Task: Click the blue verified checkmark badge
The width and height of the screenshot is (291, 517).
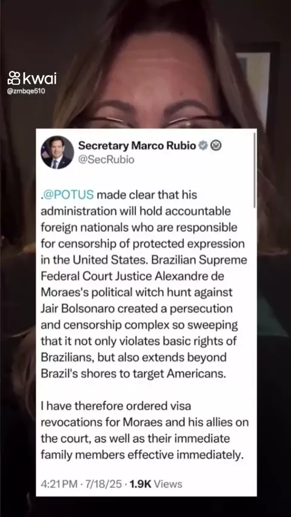Action: [204, 145]
